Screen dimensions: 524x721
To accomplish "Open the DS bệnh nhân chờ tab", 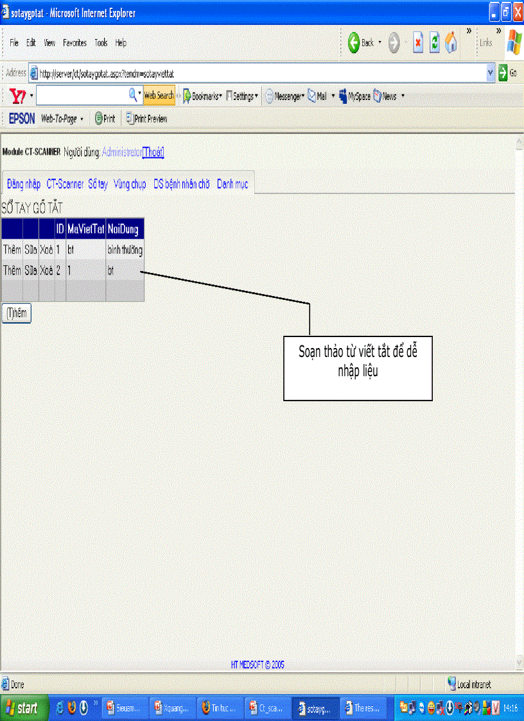I will pos(181,184).
